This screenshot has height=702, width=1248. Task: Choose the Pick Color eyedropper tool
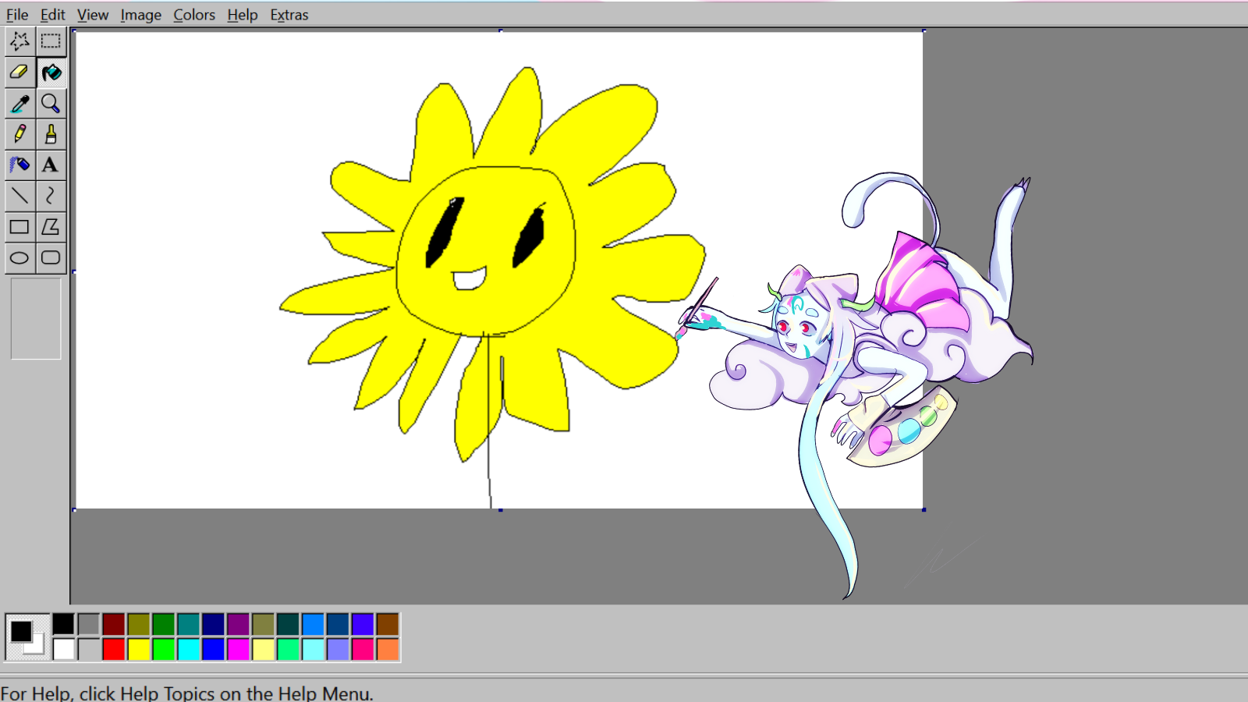pos(19,103)
